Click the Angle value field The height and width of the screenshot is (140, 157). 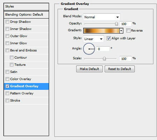pyautogui.click(x=103, y=49)
